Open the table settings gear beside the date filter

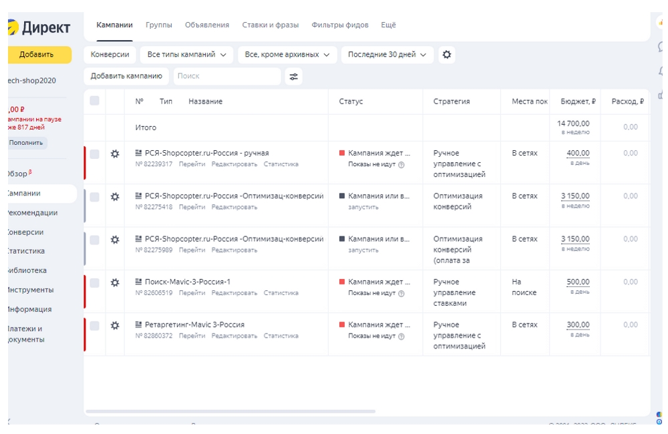(x=447, y=55)
